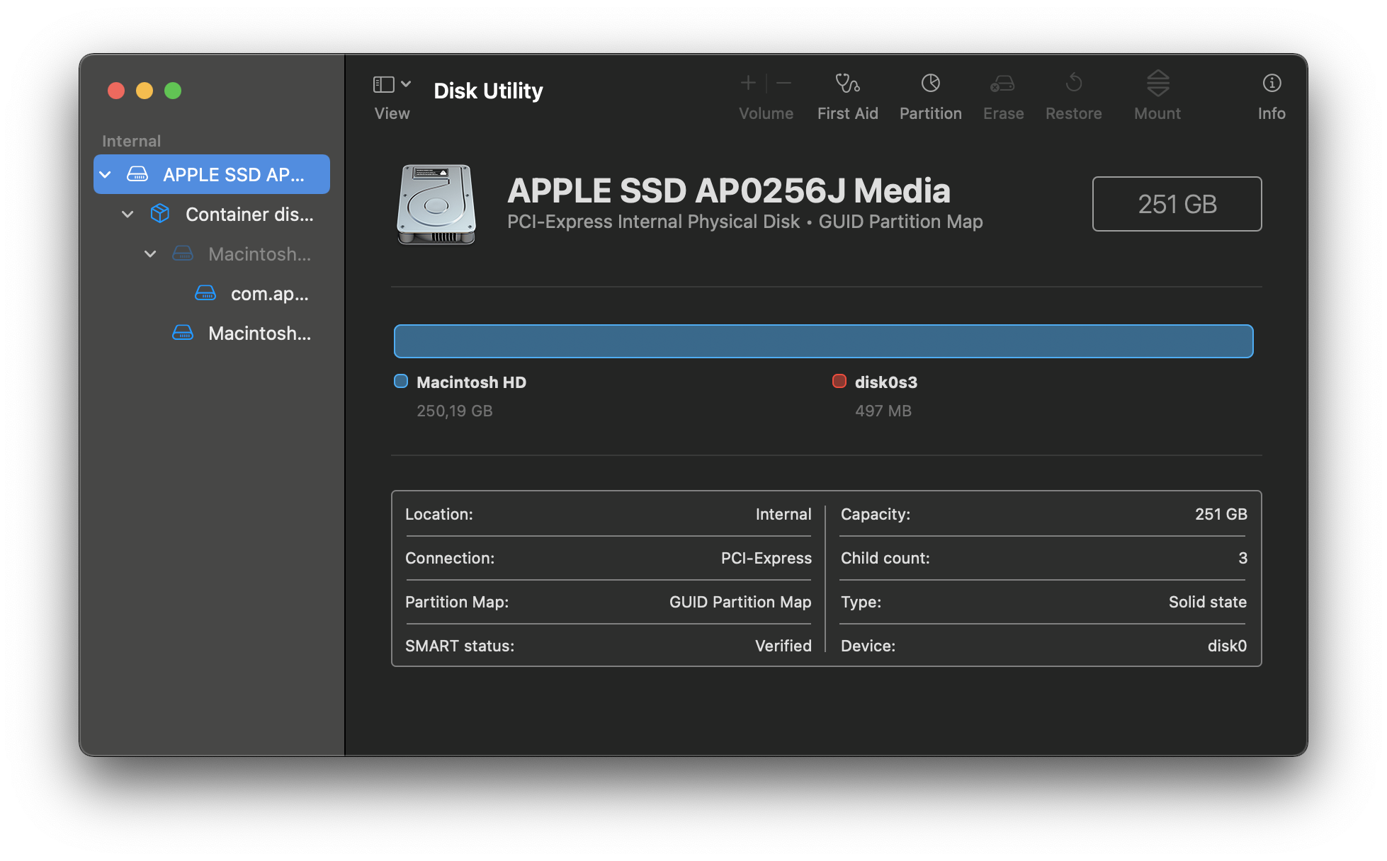Click the blue Macintosh HD legend swatch
The height and width of the screenshot is (861, 1387).
pyautogui.click(x=401, y=382)
